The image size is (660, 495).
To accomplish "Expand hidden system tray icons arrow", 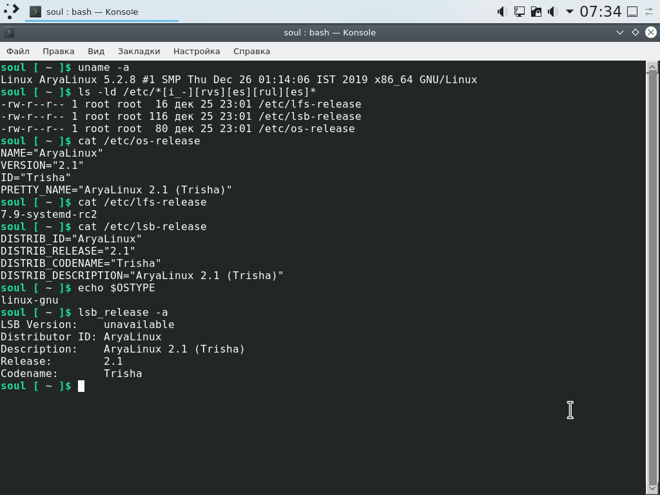I will coord(569,12).
